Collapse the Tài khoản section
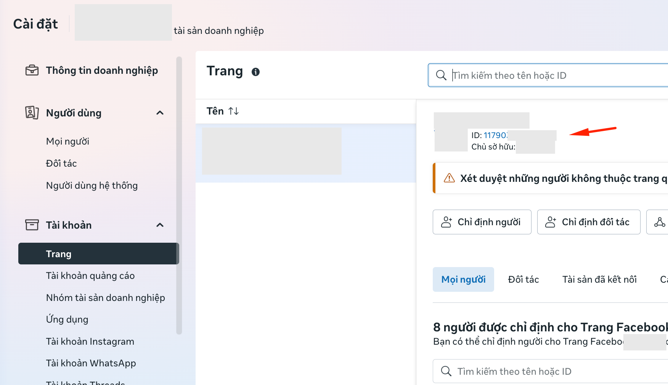The height and width of the screenshot is (385, 668). tap(160, 224)
